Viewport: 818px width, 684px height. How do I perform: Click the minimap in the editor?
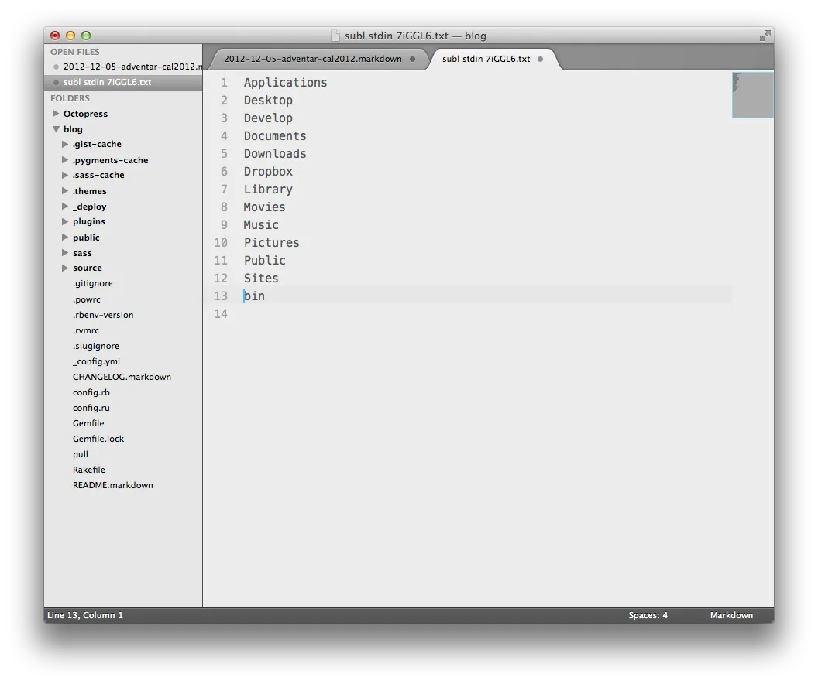pyautogui.click(x=751, y=95)
